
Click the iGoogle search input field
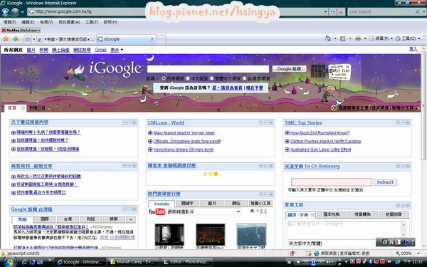click(208, 69)
